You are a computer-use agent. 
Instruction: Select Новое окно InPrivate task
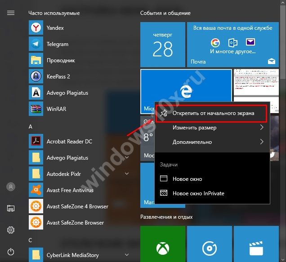(x=212, y=193)
